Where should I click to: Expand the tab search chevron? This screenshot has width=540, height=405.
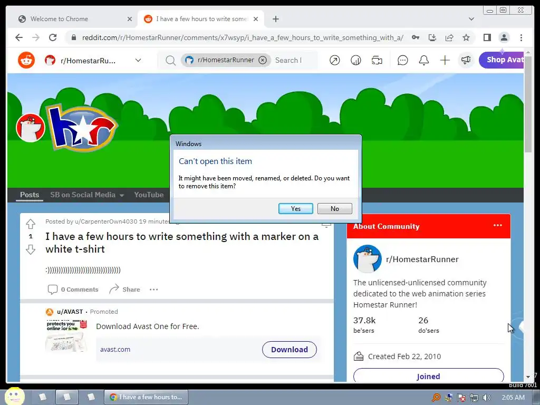(x=471, y=19)
